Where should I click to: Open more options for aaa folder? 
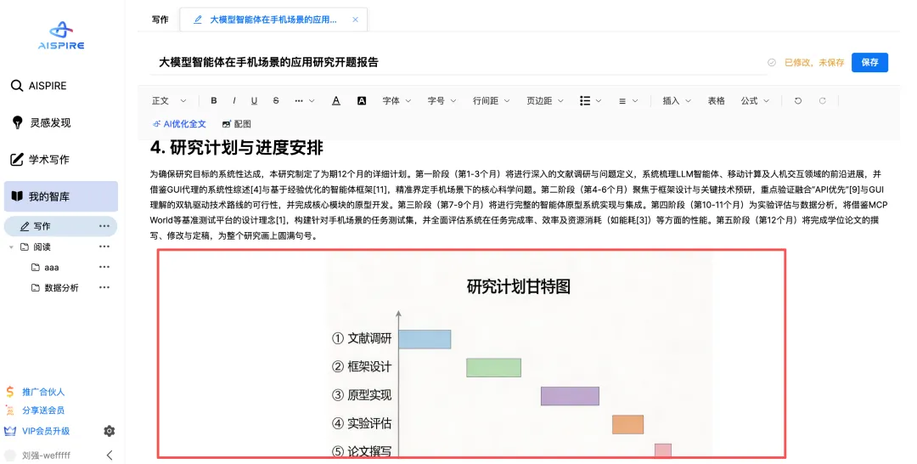coord(104,267)
